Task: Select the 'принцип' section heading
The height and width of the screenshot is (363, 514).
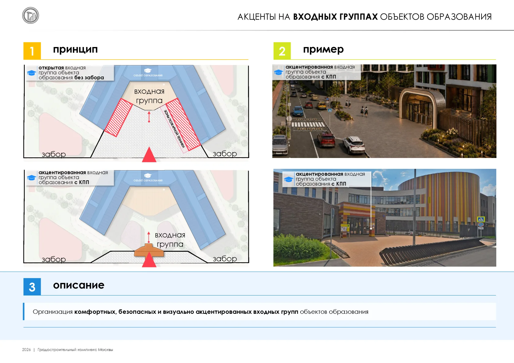Action: tap(75, 49)
